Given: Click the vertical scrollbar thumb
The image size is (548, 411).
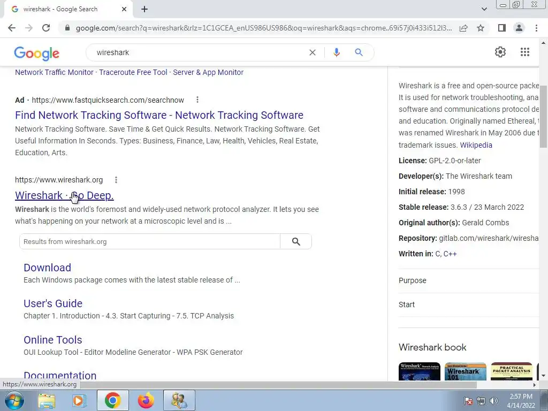Looking at the screenshot, I should [x=544, y=116].
